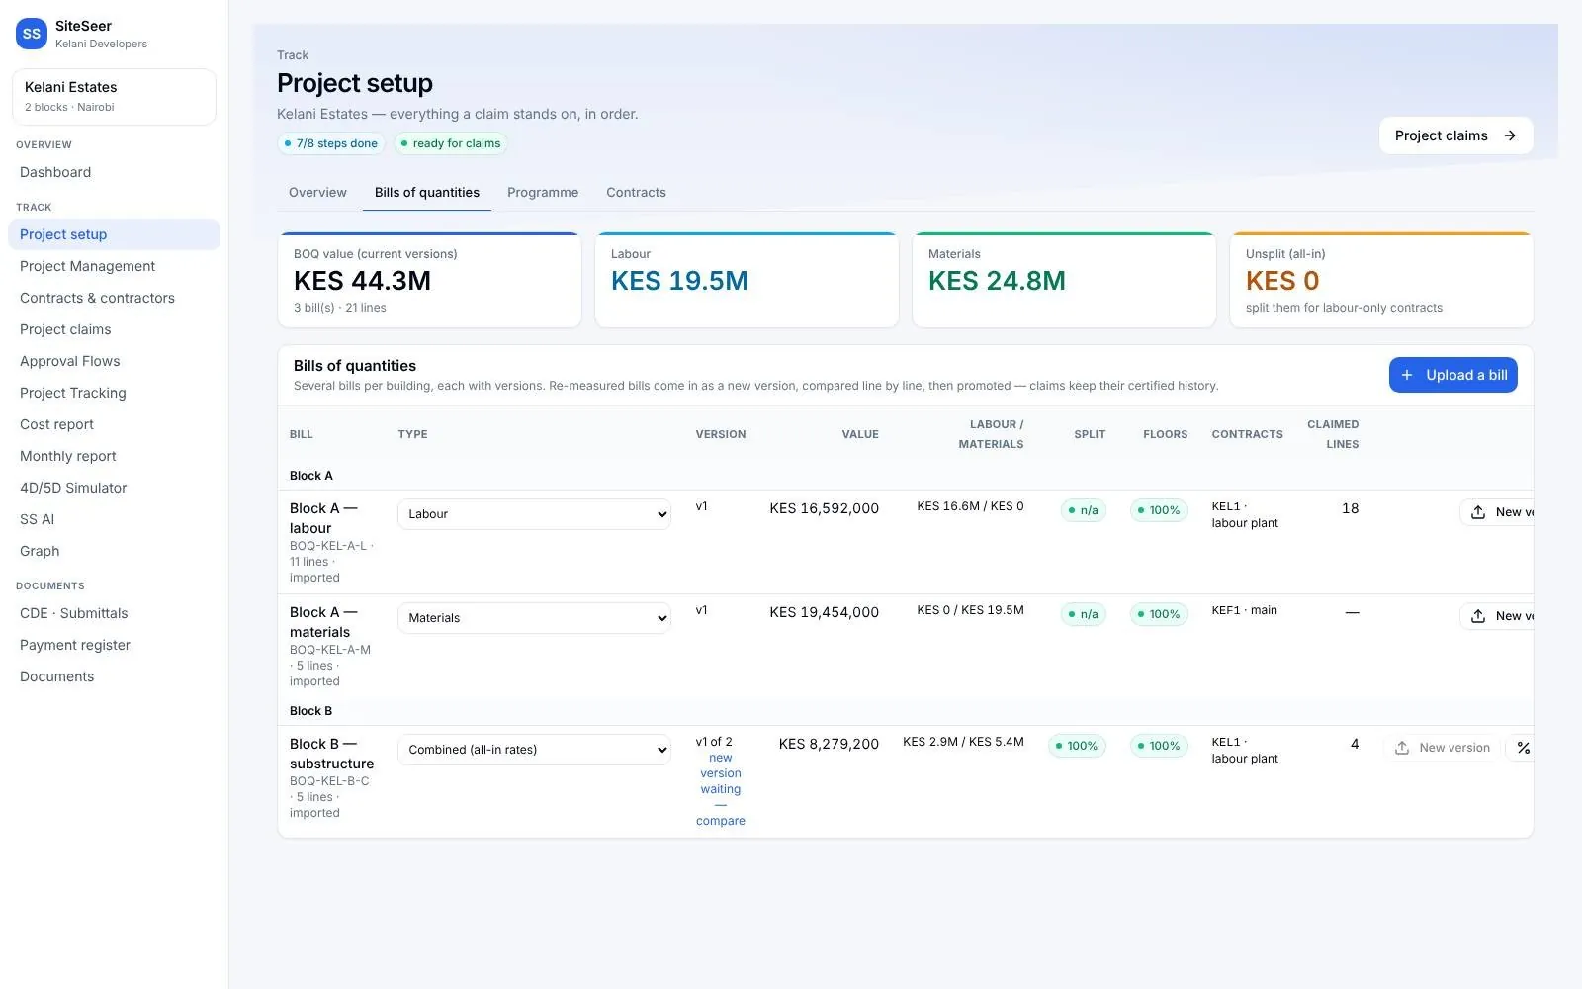Open the Overview tab
This screenshot has width=1582, height=989.
pyautogui.click(x=317, y=193)
